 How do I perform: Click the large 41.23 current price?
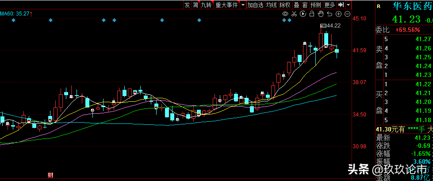click(406, 19)
